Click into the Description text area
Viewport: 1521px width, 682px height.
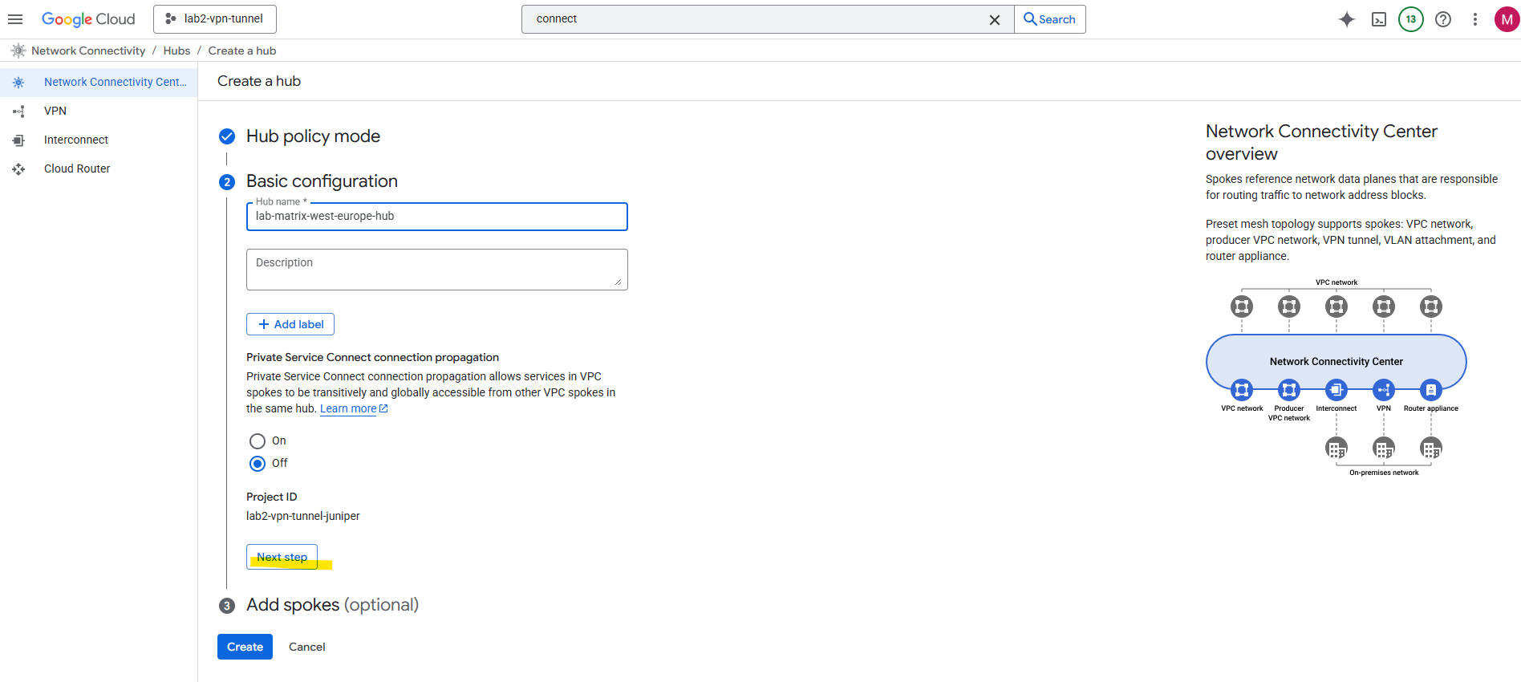coord(437,270)
